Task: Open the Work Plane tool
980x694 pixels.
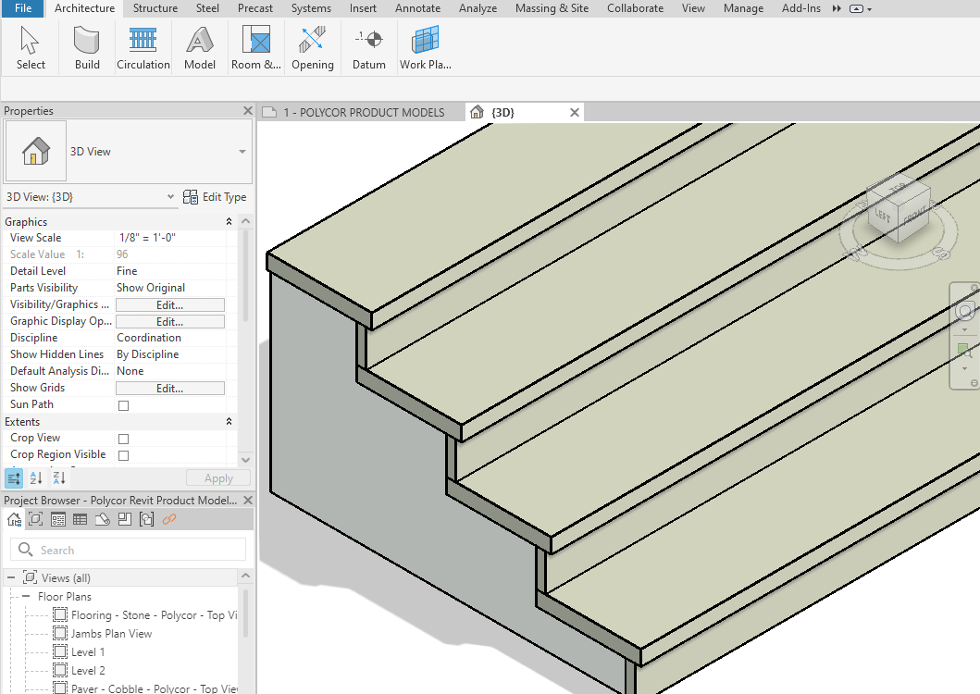Action: 425,46
